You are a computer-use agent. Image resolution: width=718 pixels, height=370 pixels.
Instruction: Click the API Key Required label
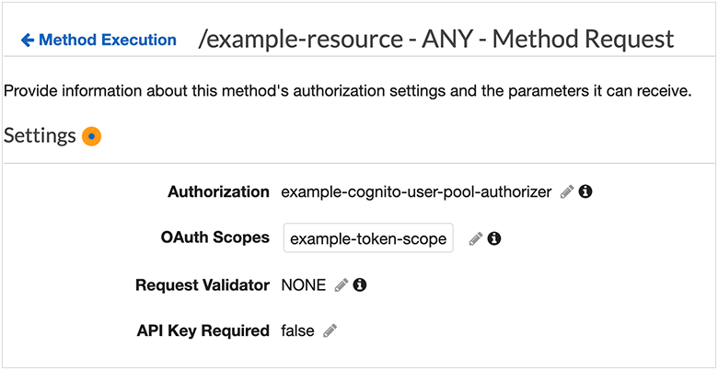(x=203, y=330)
